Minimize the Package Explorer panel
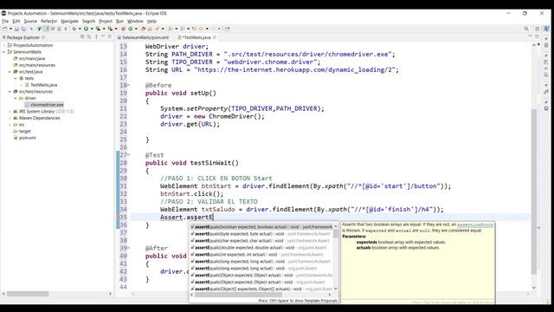The width and height of the screenshot is (554, 312). coord(103,36)
